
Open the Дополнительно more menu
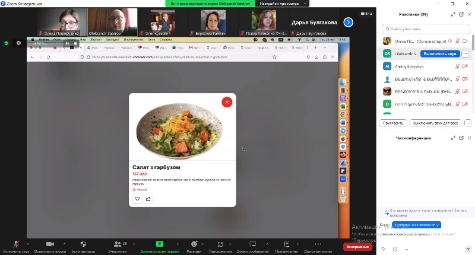(x=318, y=244)
